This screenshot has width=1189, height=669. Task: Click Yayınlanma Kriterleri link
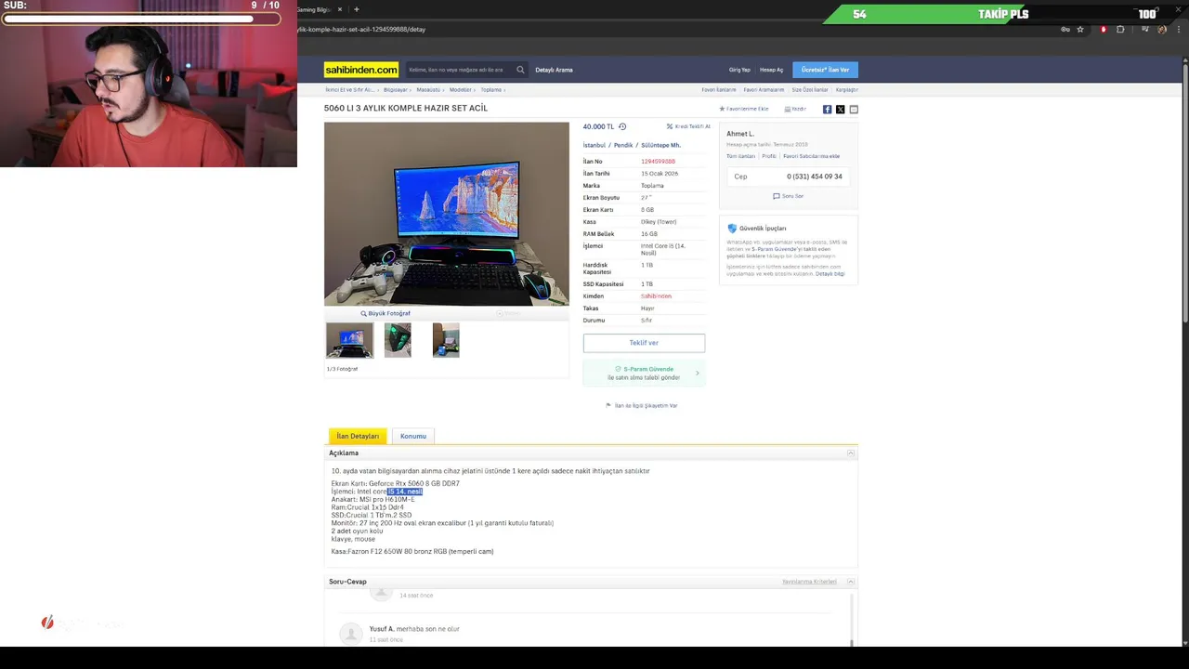click(809, 582)
